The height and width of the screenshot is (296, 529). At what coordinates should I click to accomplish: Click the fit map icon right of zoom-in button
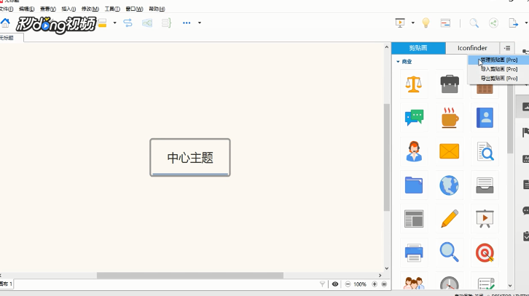[384, 284]
